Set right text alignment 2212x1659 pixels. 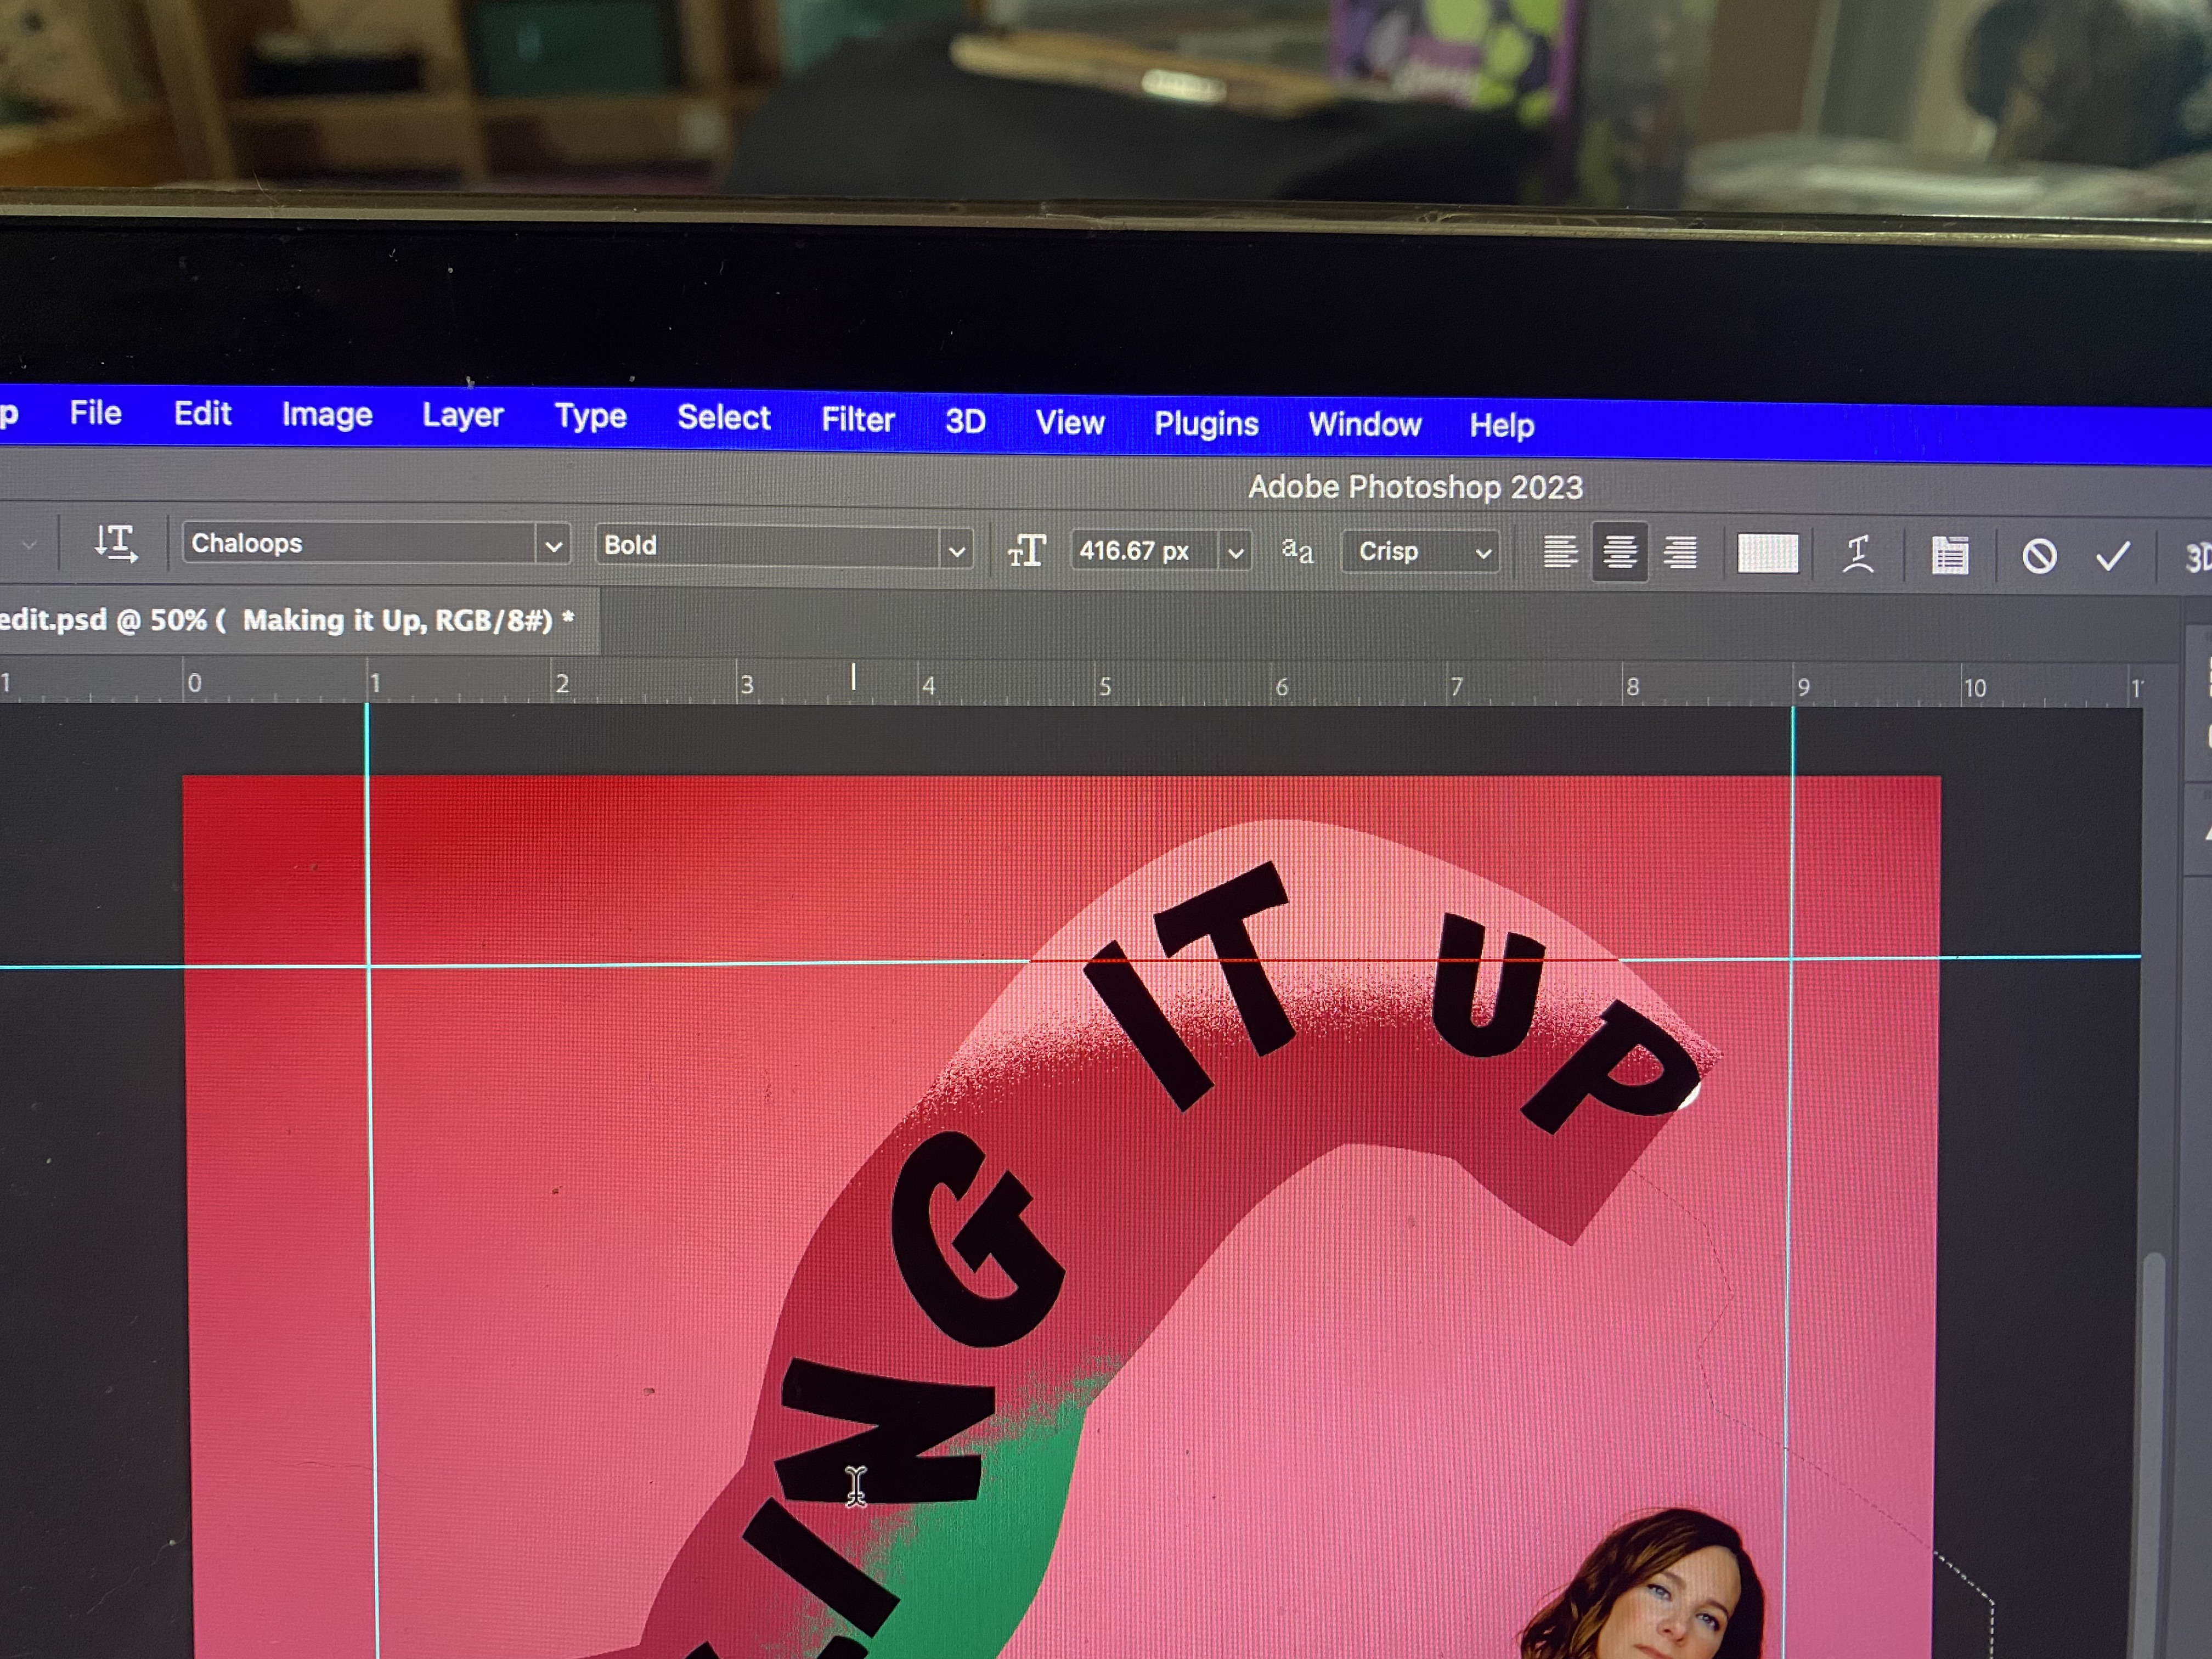(1680, 552)
